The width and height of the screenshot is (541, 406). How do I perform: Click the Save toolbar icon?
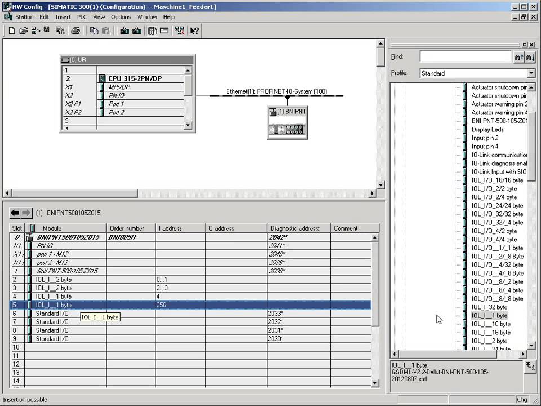47,30
